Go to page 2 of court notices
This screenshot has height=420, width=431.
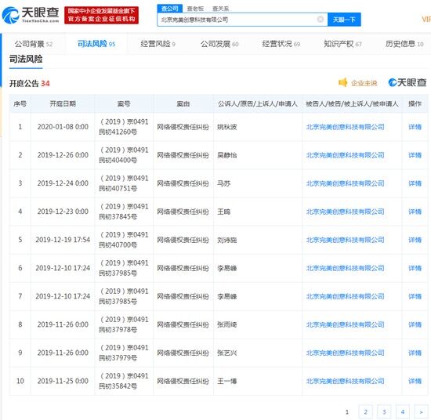point(366,411)
